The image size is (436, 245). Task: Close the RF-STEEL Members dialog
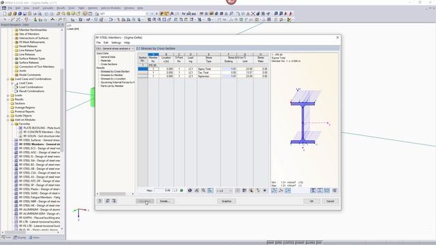point(338,37)
